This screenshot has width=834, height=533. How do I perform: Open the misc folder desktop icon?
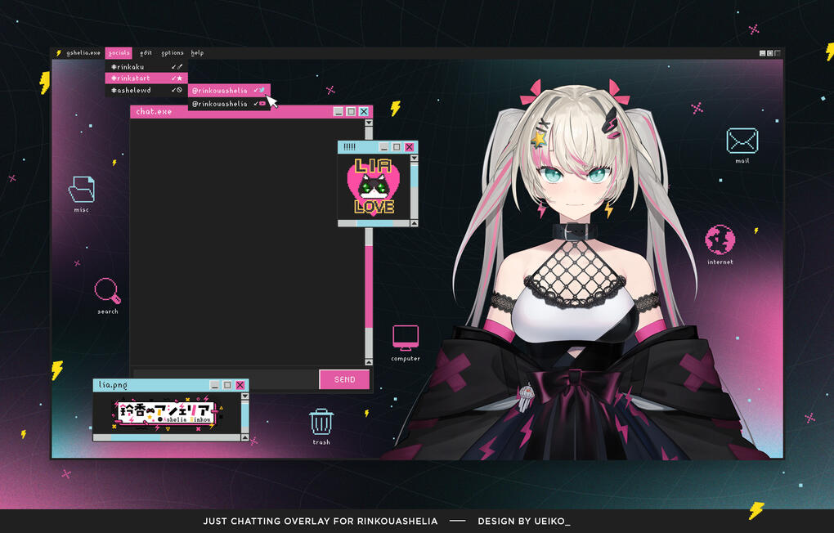pyautogui.click(x=81, y=190)
